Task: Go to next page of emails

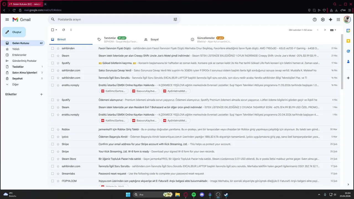Action: (x=325, y=30)
